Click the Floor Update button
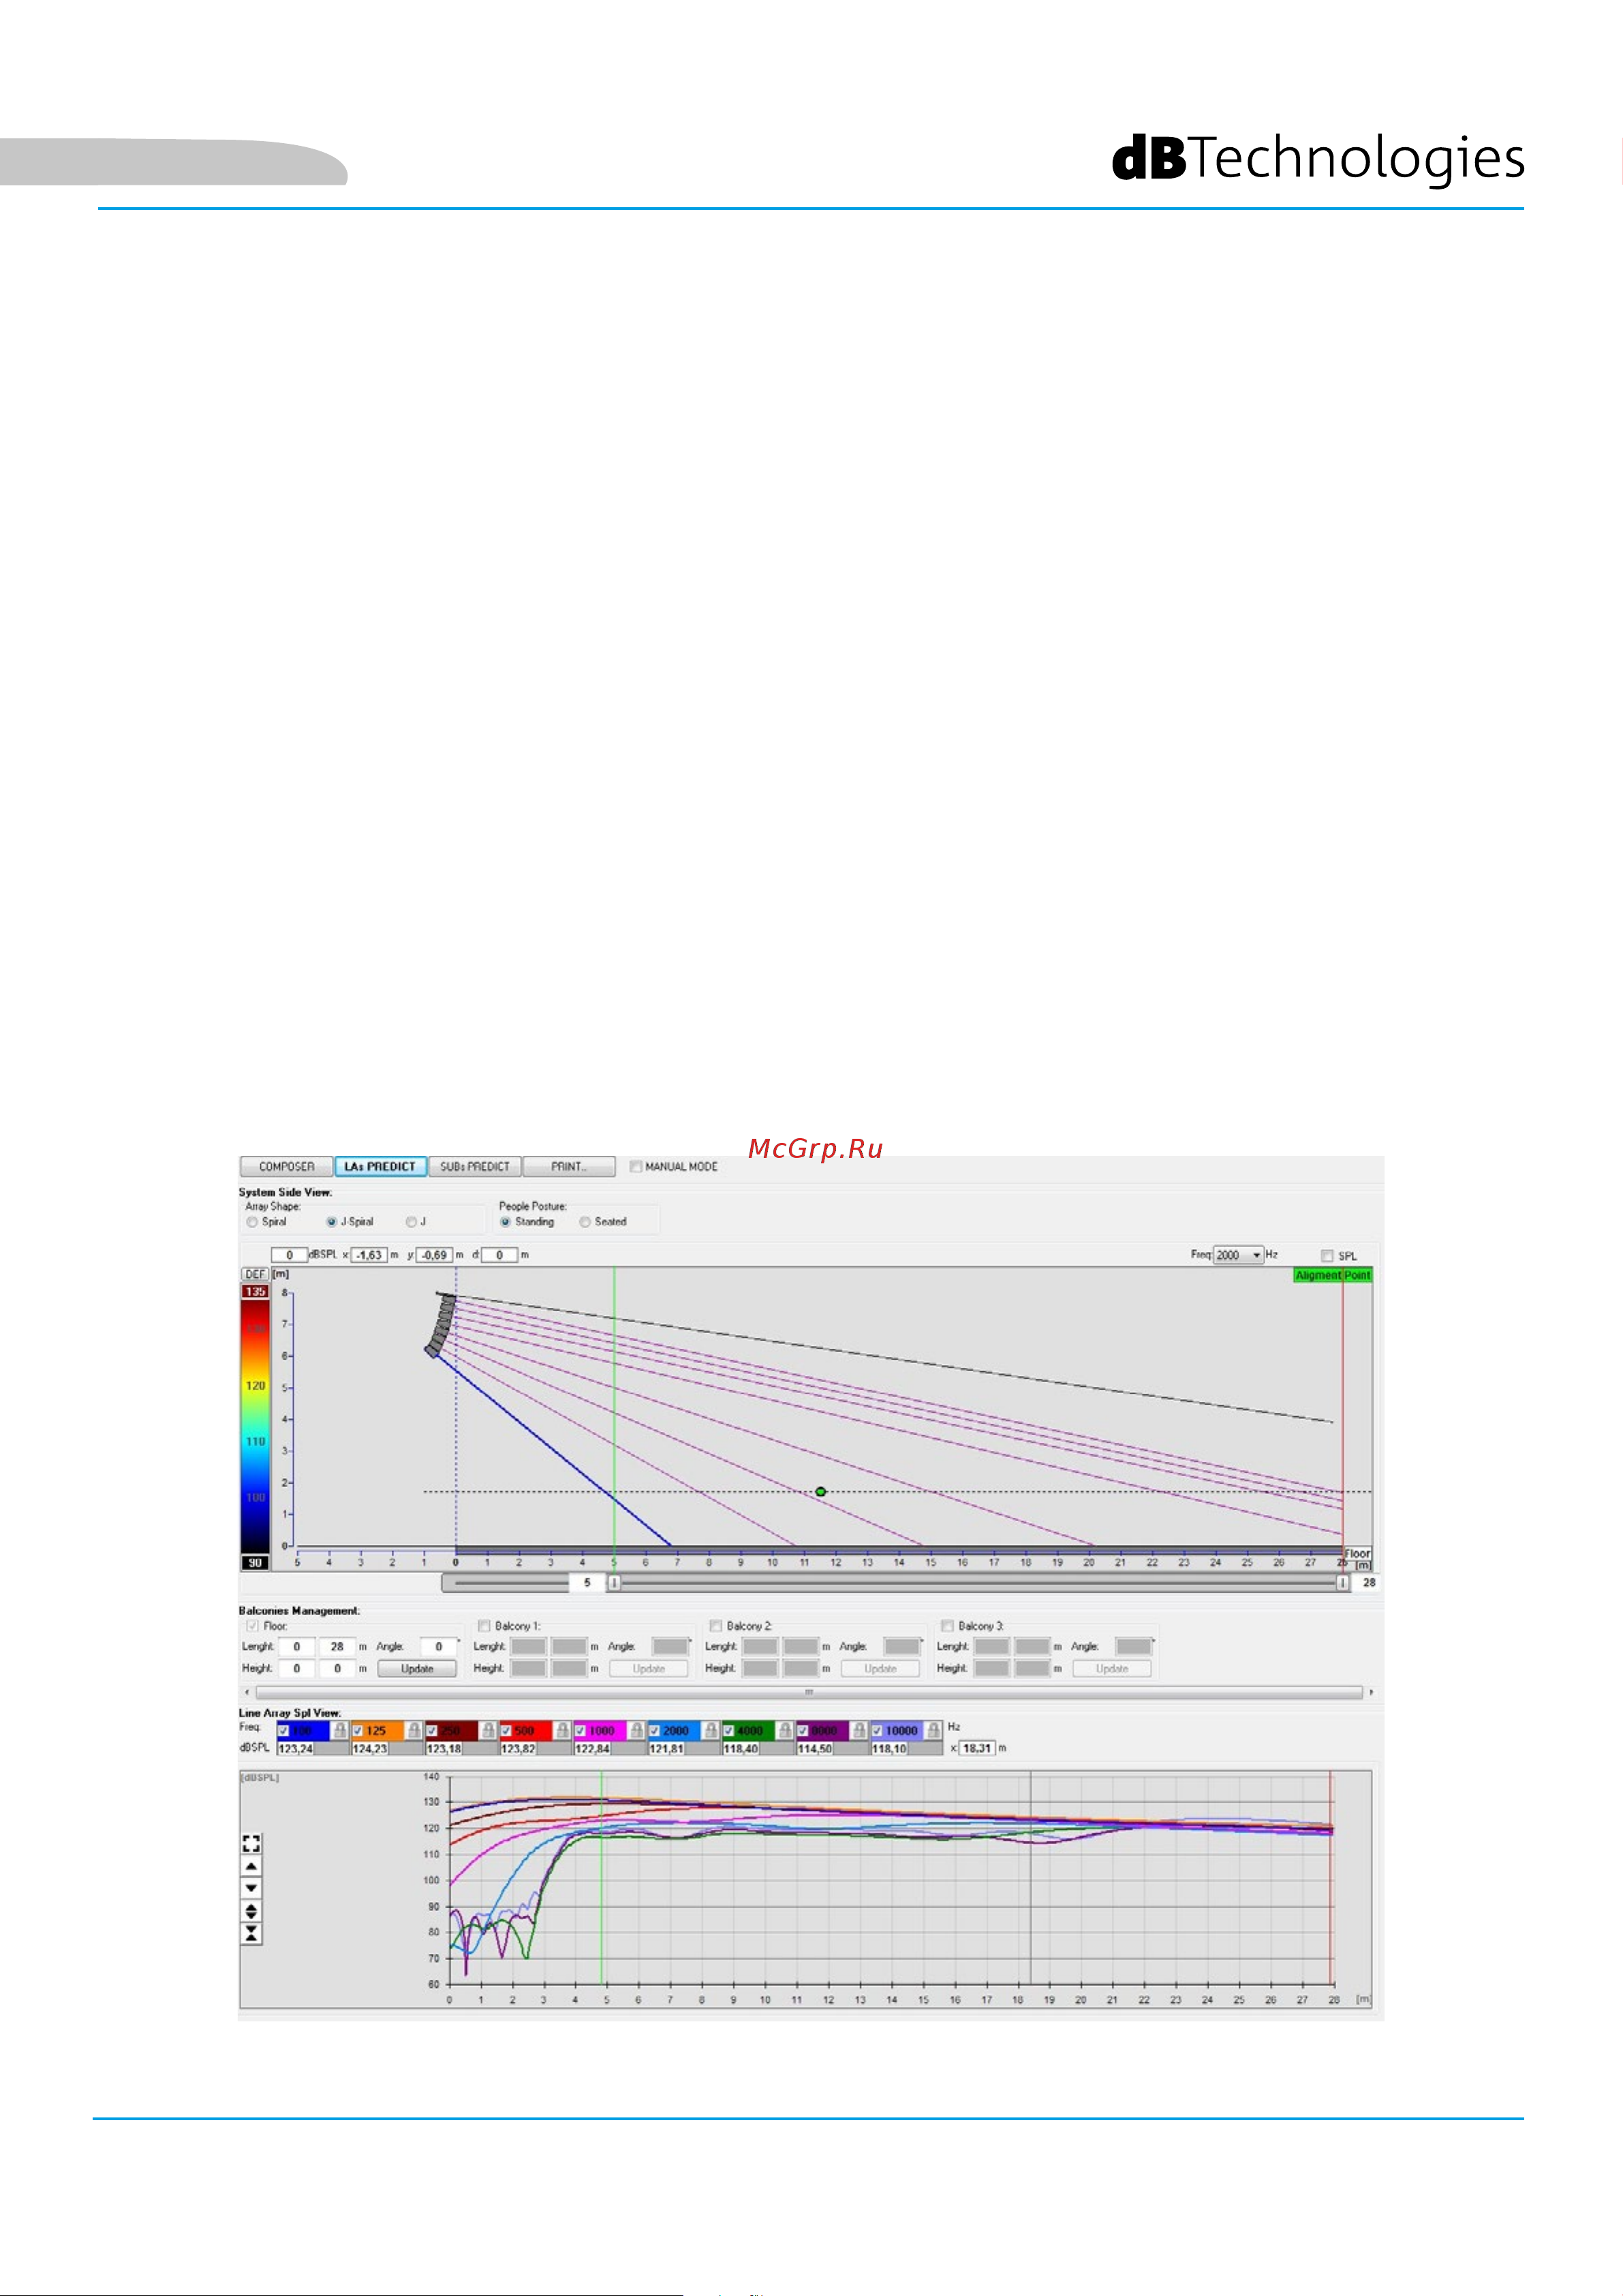1623x2296 pixels. [417, 1668]
